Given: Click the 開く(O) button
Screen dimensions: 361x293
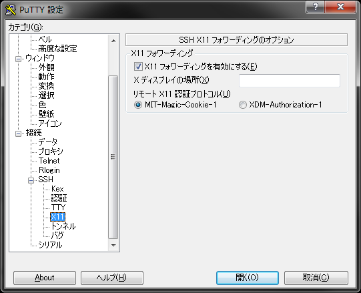Looking at the screenshot, I should click(x=248, y=278).
